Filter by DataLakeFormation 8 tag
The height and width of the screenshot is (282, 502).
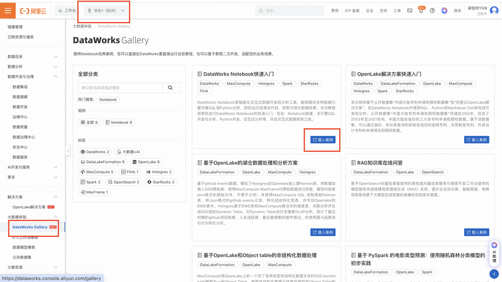[103, 162]
